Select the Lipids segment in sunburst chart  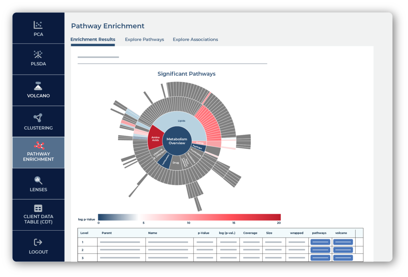[x=181, y=121]
